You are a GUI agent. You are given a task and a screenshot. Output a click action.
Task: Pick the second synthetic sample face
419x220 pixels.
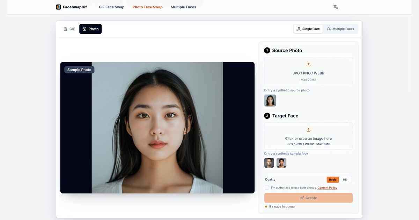[x=281, y=163]
